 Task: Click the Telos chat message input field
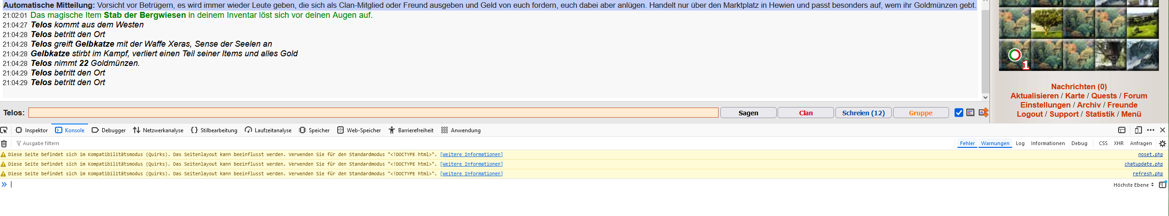coord(373,113)
